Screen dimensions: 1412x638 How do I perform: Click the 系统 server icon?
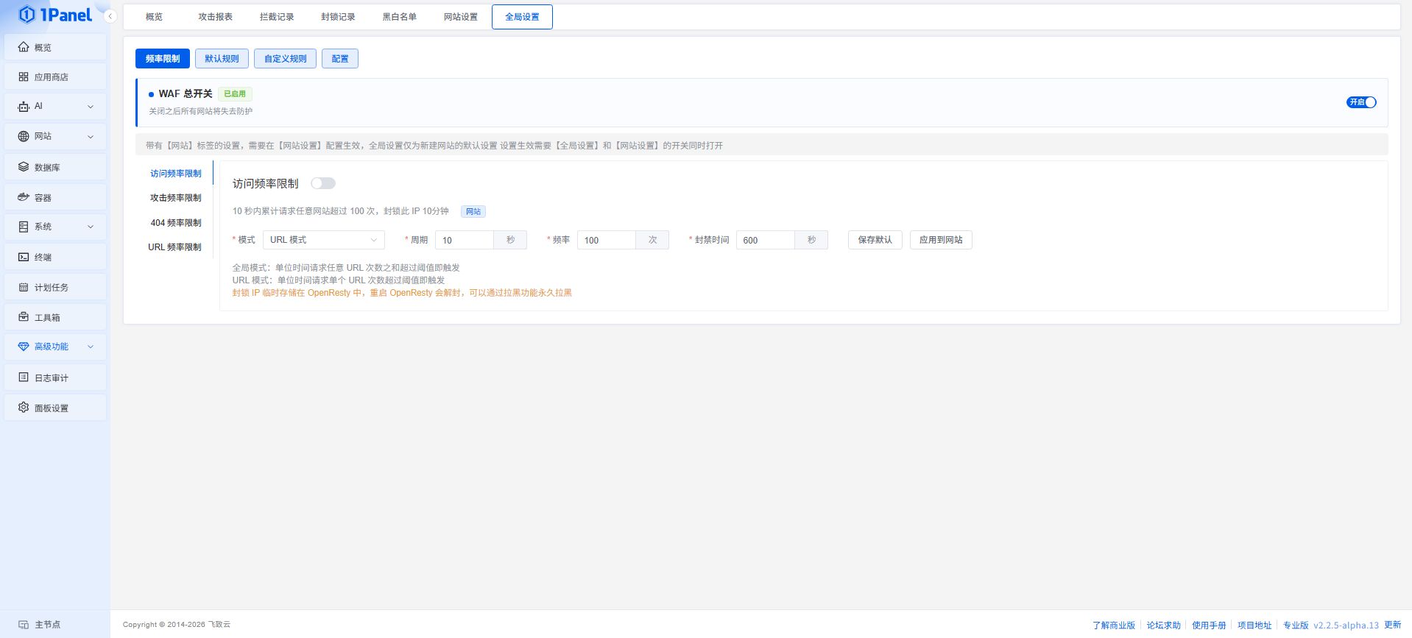(24, 227)
